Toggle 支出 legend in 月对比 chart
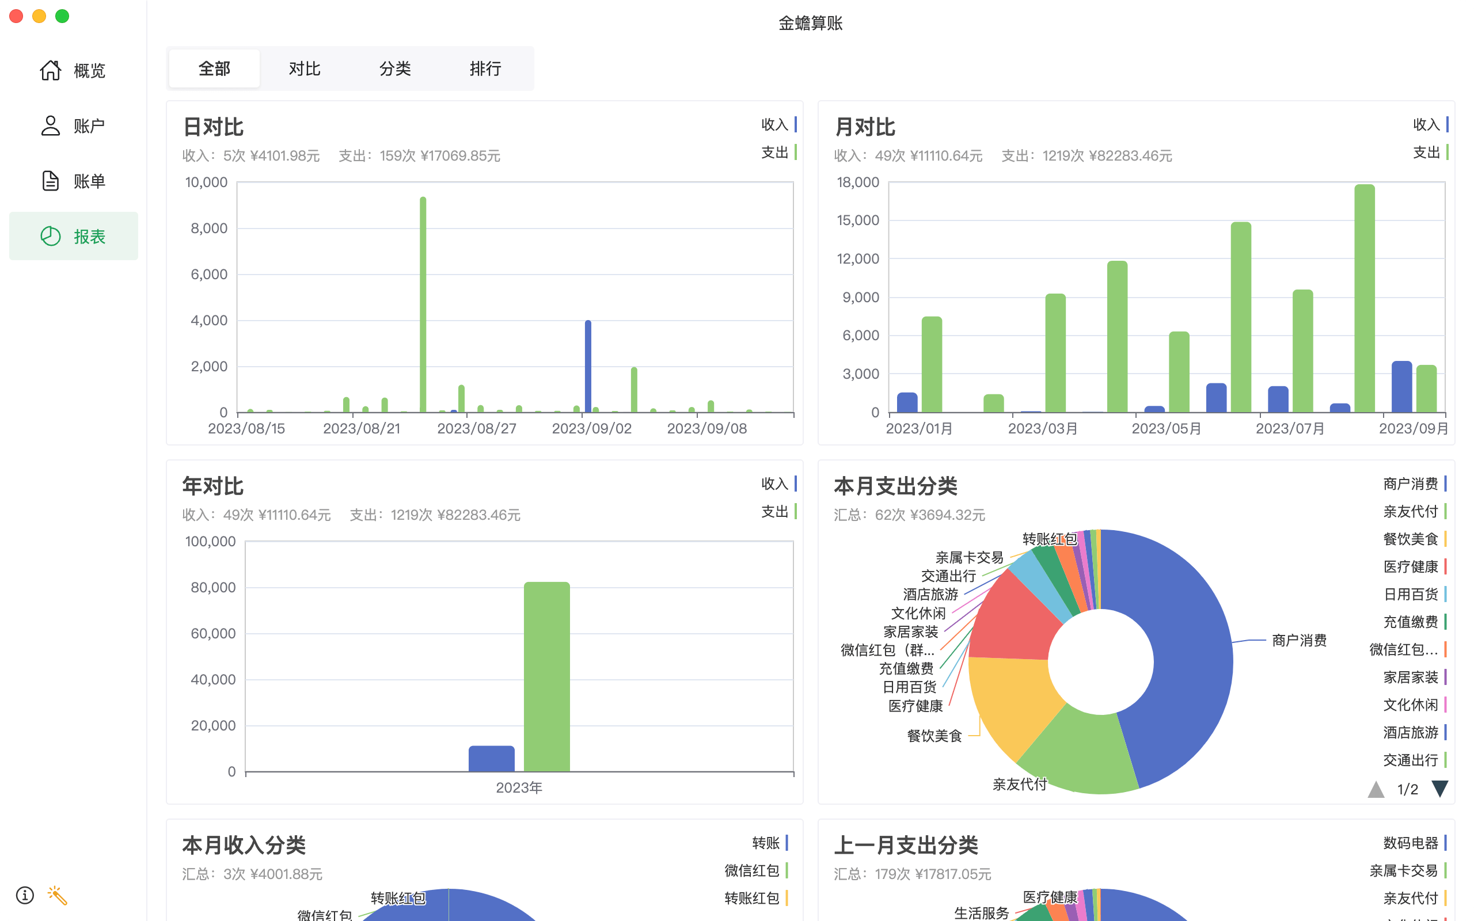 [x=1429, y=153]
